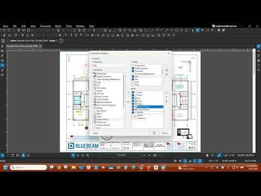Check the Snapshot item checkbox

tap(133, 118)
